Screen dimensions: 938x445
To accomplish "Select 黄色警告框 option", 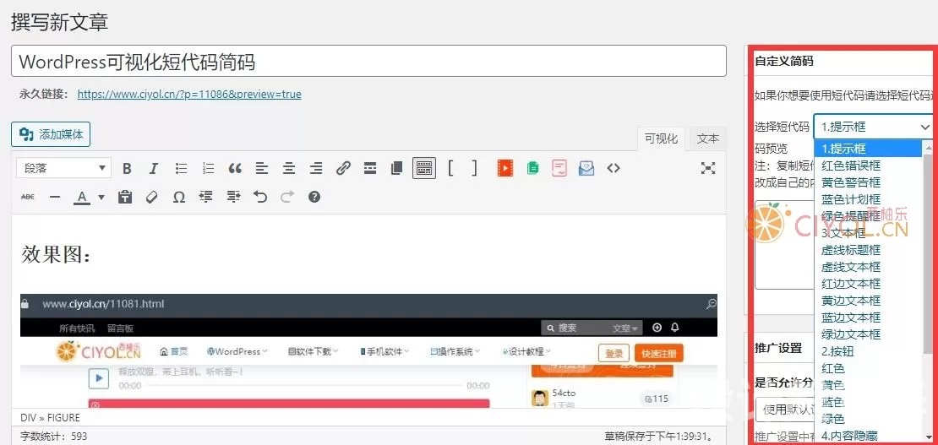I will 868,182.
